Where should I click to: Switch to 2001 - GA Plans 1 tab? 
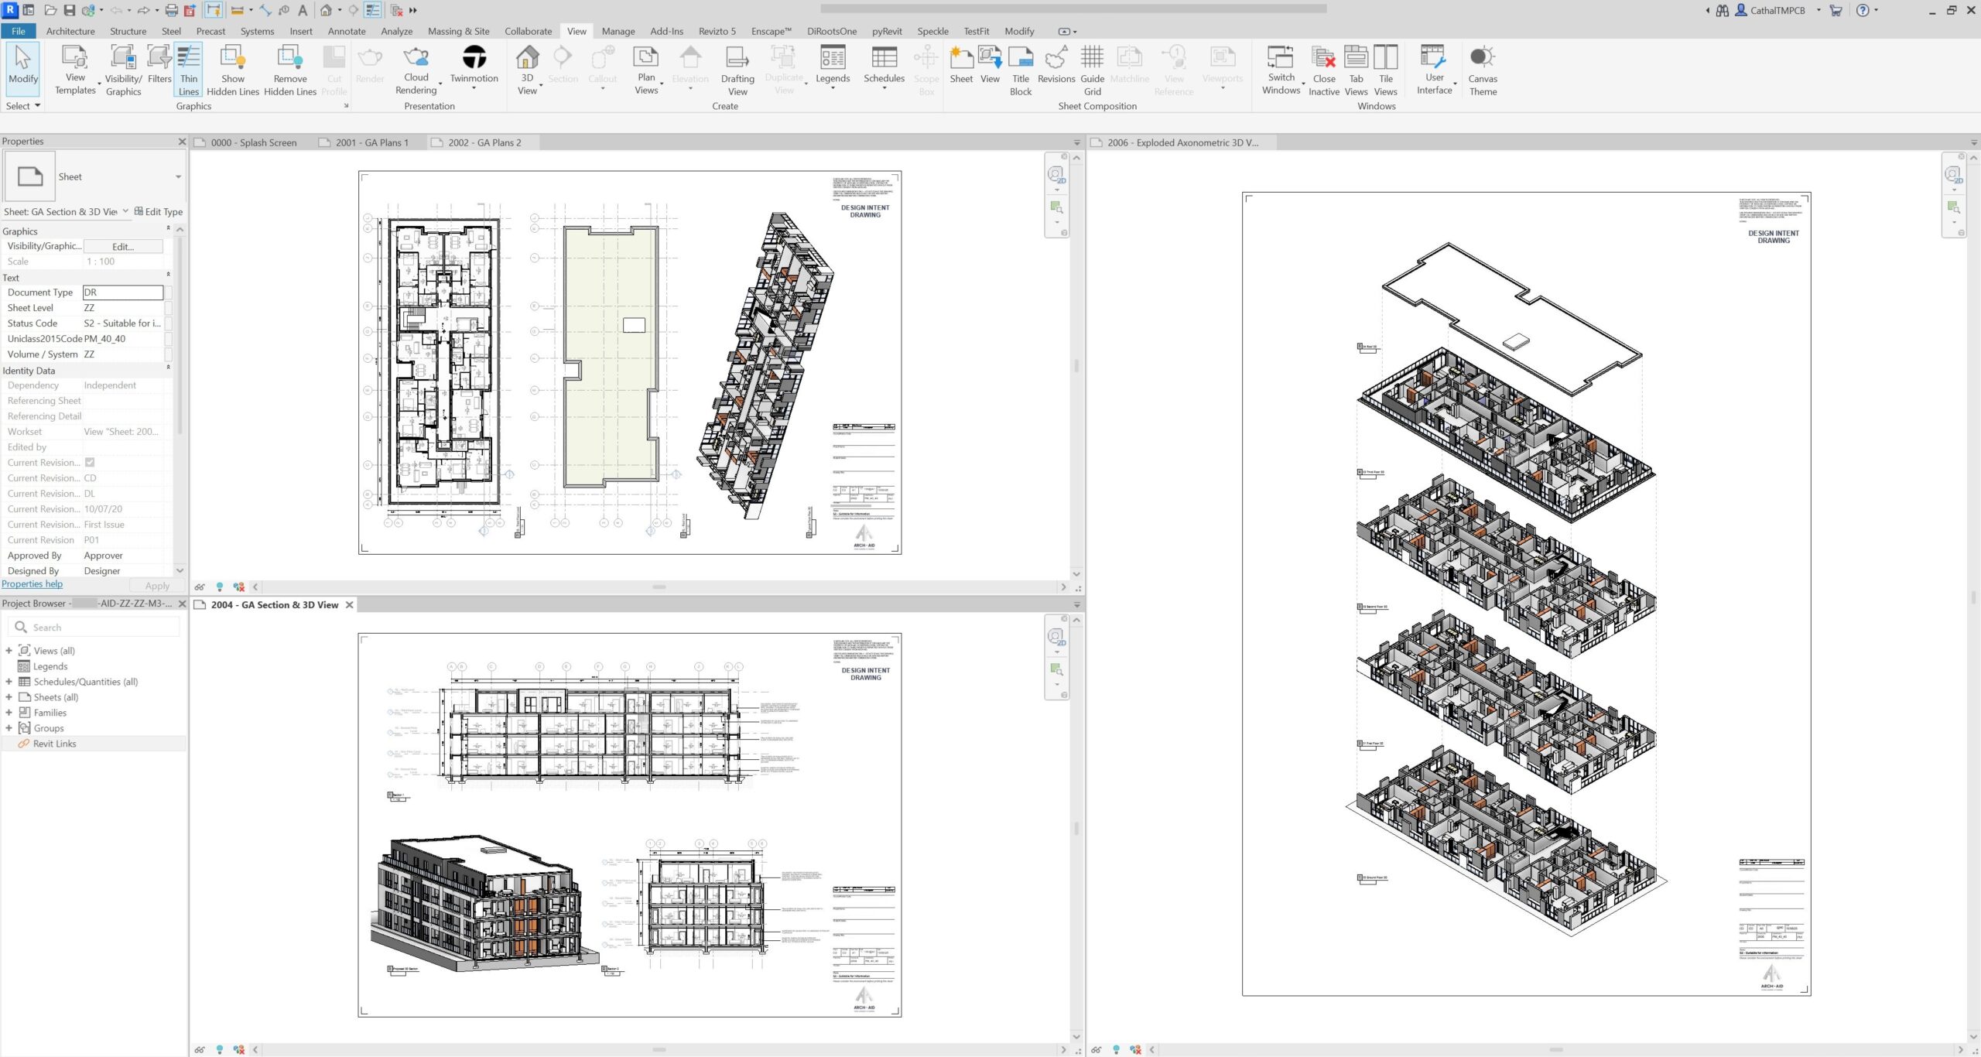[371, 142]
